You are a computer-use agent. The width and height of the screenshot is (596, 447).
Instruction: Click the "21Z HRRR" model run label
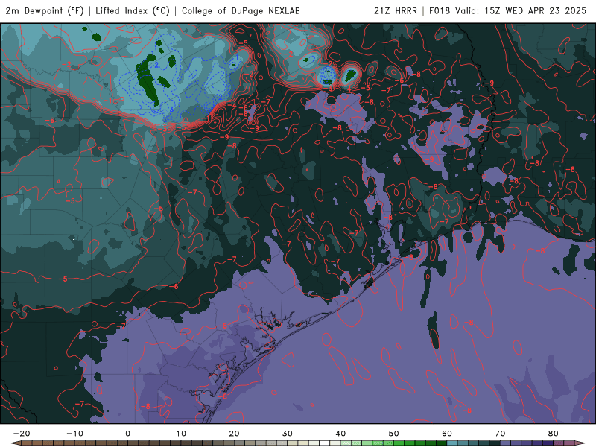pos(396,11)
